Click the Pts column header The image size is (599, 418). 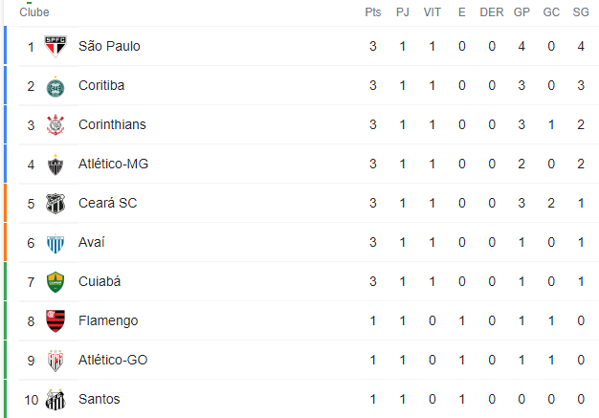[373, 12]
